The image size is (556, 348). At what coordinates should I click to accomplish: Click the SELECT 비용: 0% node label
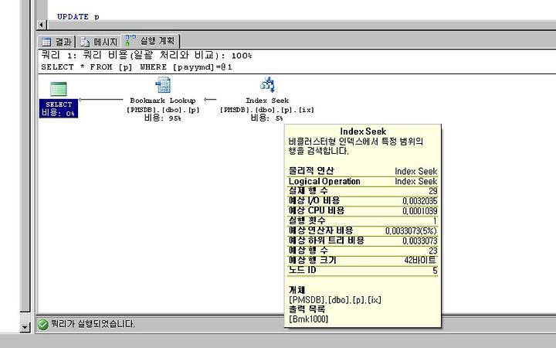tap(59, 108)
